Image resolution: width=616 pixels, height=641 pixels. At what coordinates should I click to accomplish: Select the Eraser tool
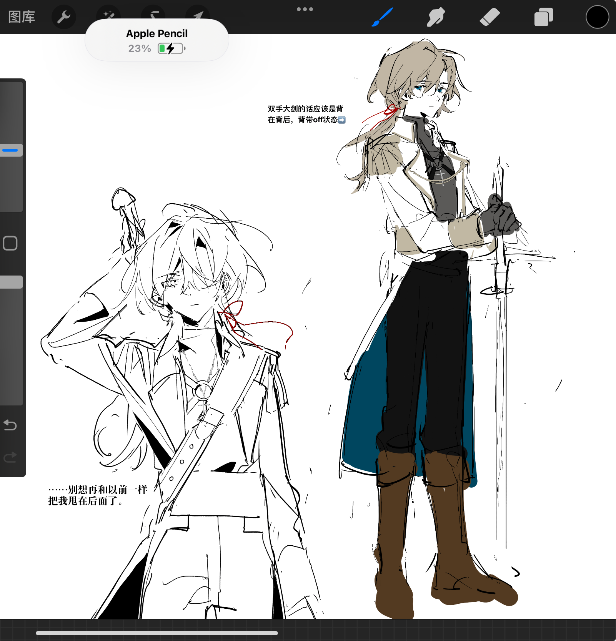(x=489, y=17)
